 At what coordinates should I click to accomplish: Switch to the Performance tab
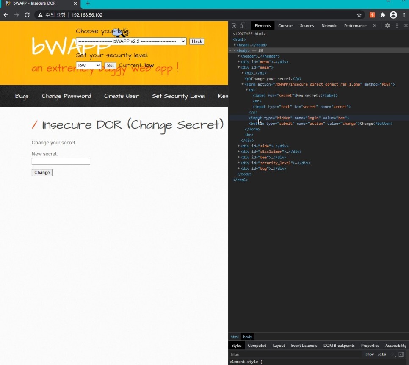click(x=355, y=25)
